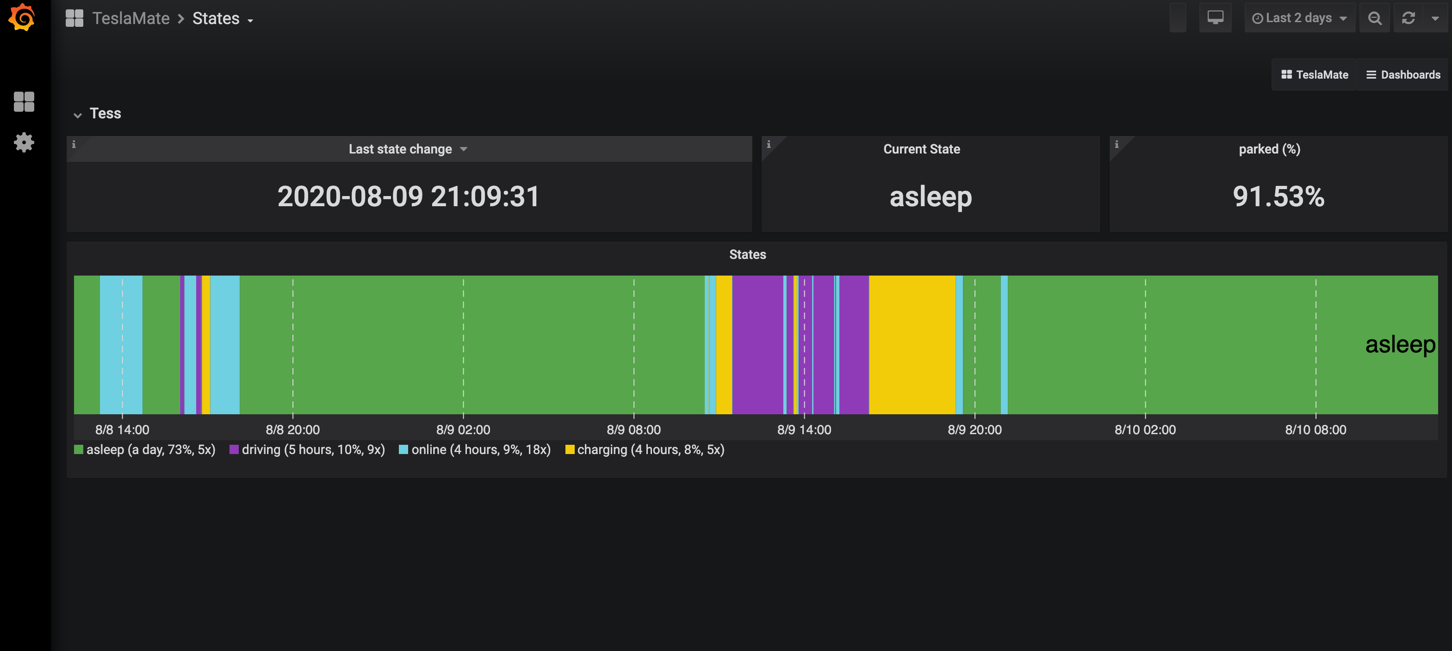Show info for Current State panel
1452x651 pixels.
(x=768, y=144)
